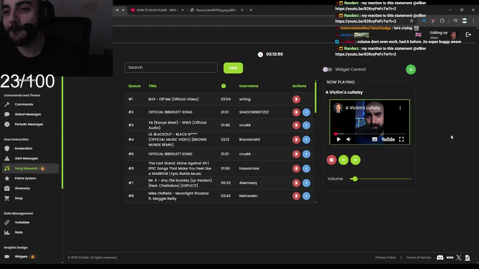Play the YouTube embedded video
This screenshot has height=269, width=479.
pyautogui.click(x=338, y=139)
